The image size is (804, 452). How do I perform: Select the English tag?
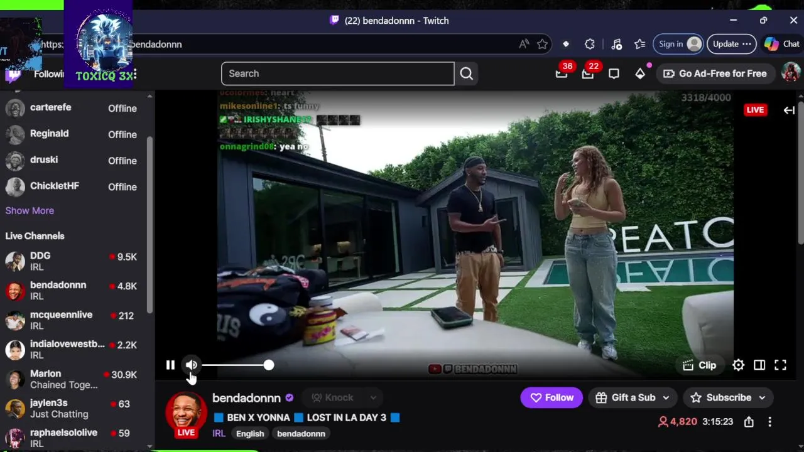click(250, 434)
